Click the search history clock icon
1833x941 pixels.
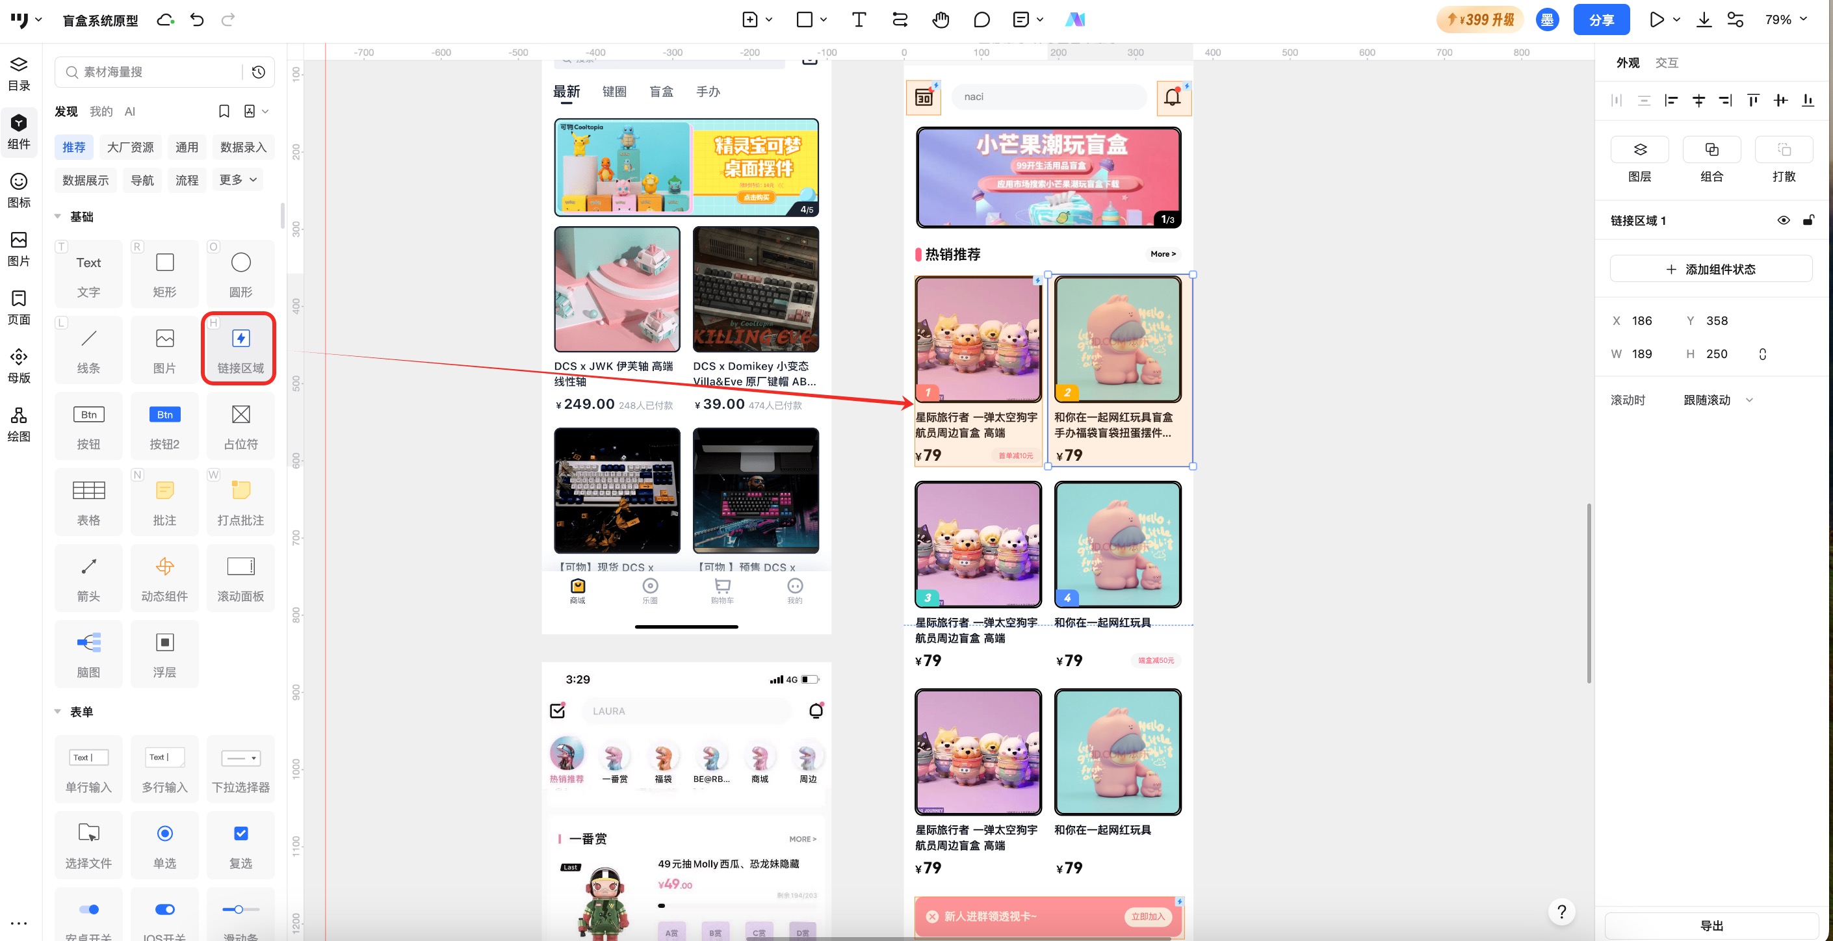click(x=259, y=72)
